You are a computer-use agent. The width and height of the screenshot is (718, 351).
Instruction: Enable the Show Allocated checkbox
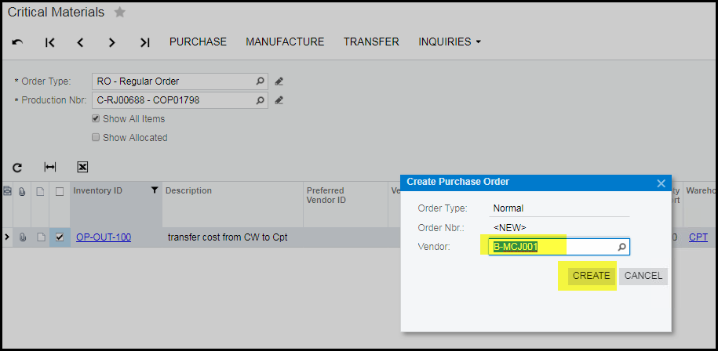pyautogui.click(x=96, y=137)
